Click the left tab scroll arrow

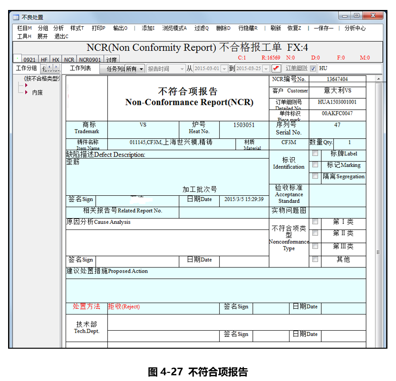pyautogui.click(x=49, y=67)
